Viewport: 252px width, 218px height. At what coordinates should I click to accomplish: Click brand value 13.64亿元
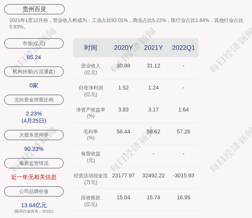34,205
